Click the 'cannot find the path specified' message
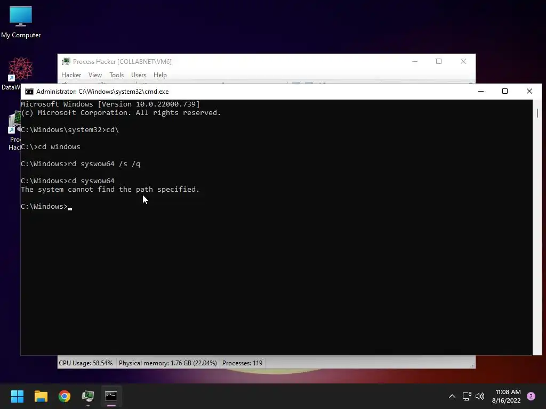546x409 pixels. (x=110, y=190)
